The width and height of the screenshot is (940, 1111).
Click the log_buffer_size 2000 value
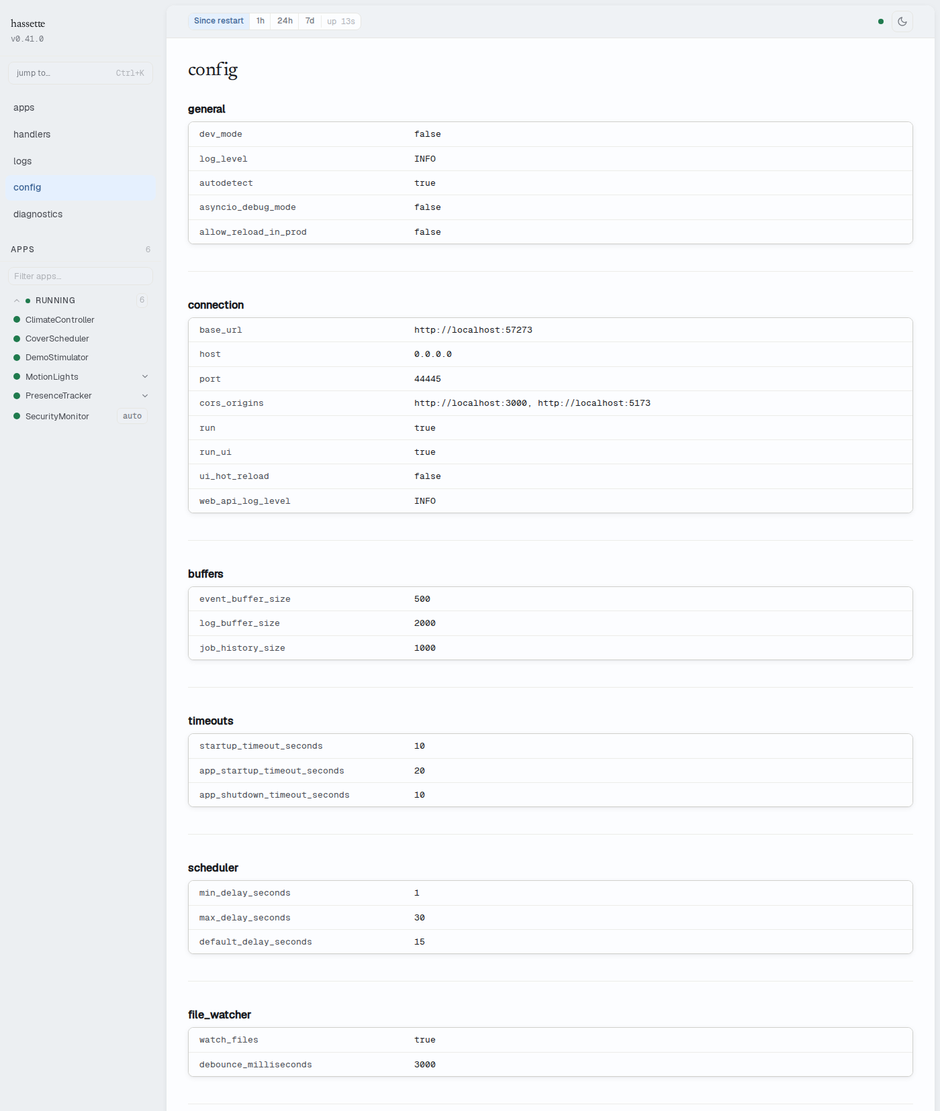[425, 623]
